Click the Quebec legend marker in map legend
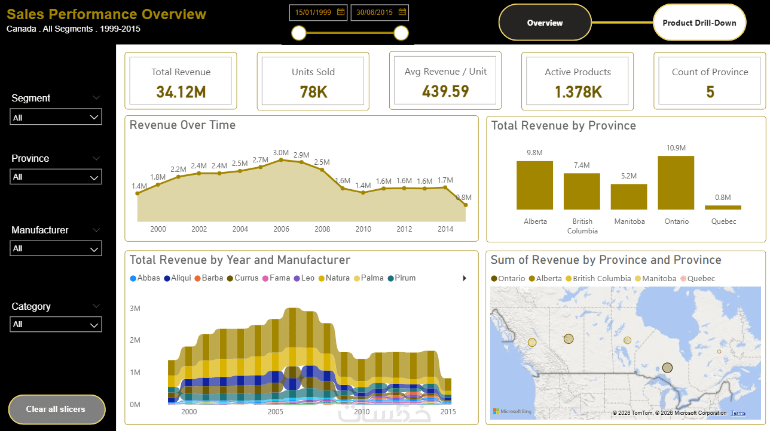 (x=691, y=279)
